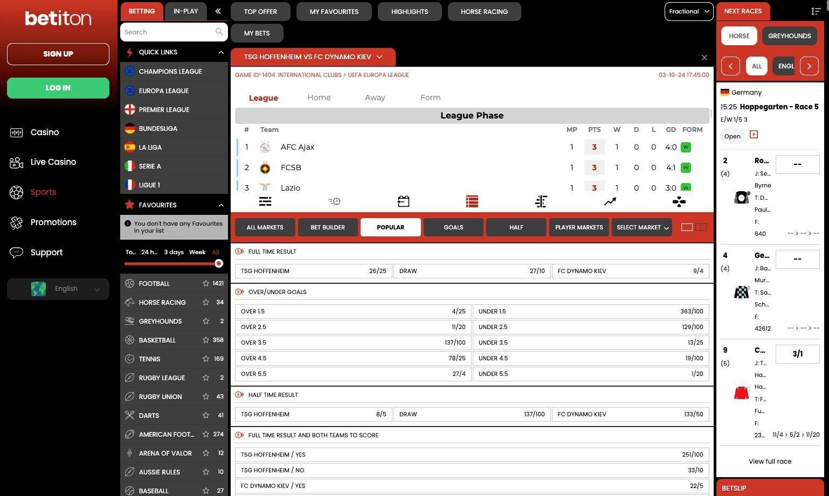Image resolution: width=829 pixels, height=496 pixels.
Task: Open the Away standings tab
Action: 375,97
